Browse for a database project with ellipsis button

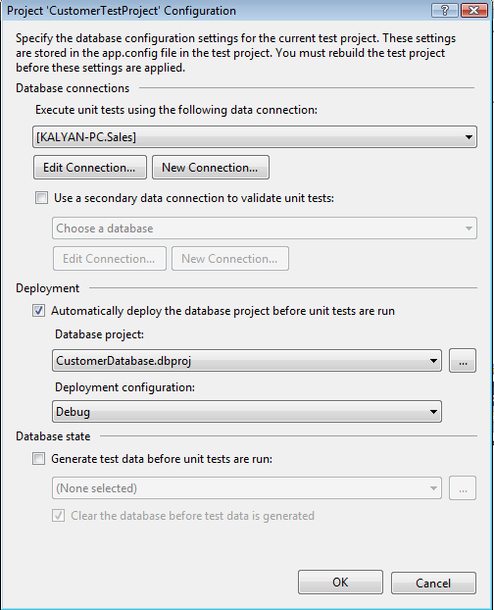coord(463,361)
